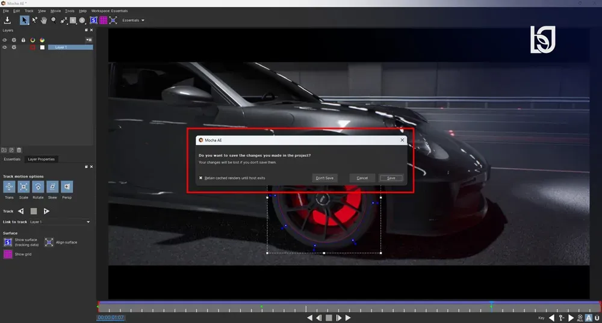This screenshot has width=602, height=323.
Task: Click the matte color wheel header icon
Action: (42, 40)
